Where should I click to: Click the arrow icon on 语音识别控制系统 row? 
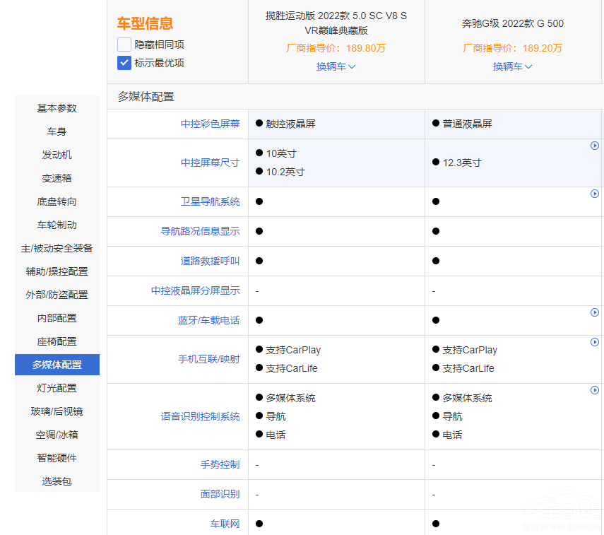[595, 389]
